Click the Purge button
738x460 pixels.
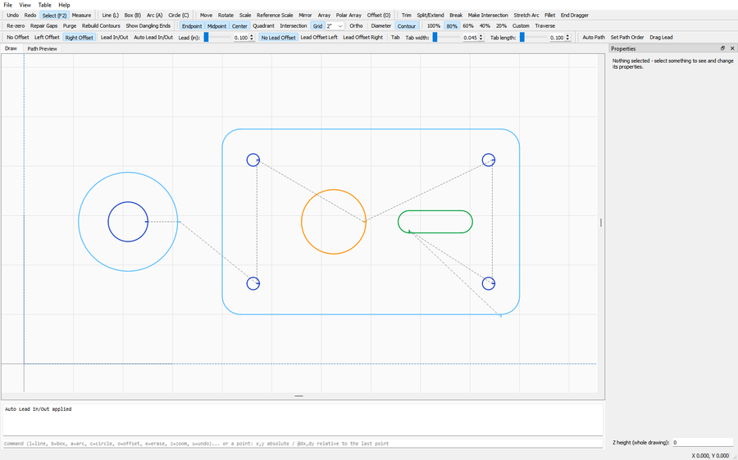70,26
